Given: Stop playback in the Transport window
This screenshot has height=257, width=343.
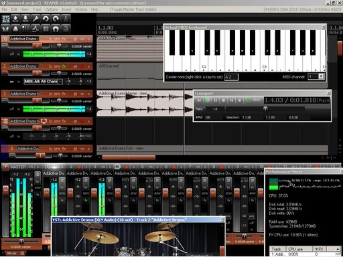Looking at the screenshot, I should tap(223, 100).
